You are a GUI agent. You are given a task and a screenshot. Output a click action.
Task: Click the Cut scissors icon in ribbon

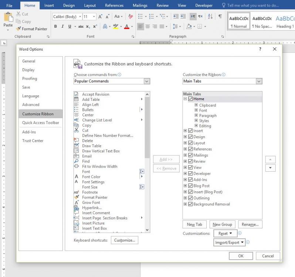[x=18, y=14]
